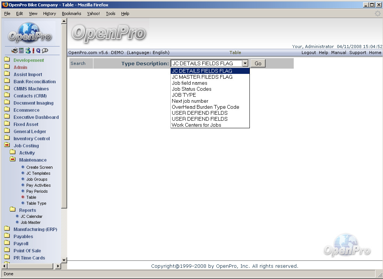Collapse the Maintenance subfolder
Image resolution: width=383 pixels, height=279 pixels.
pyautogui.click(x=13, y=160)
